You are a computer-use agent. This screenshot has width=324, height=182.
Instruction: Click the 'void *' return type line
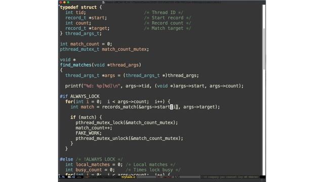68,60
